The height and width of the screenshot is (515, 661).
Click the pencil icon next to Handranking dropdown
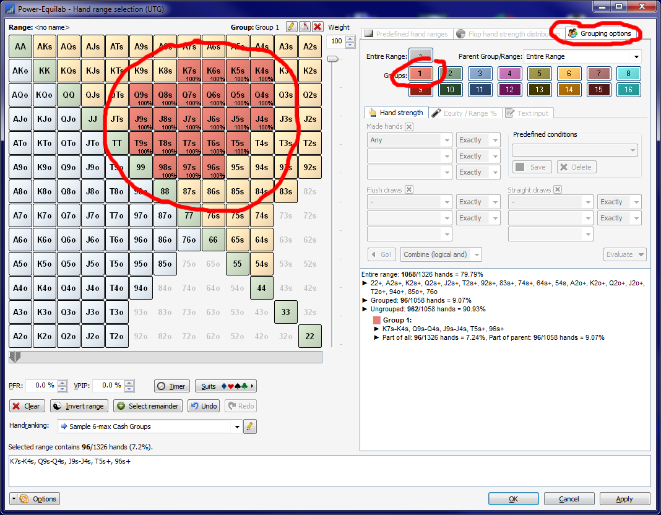point(249,426)
